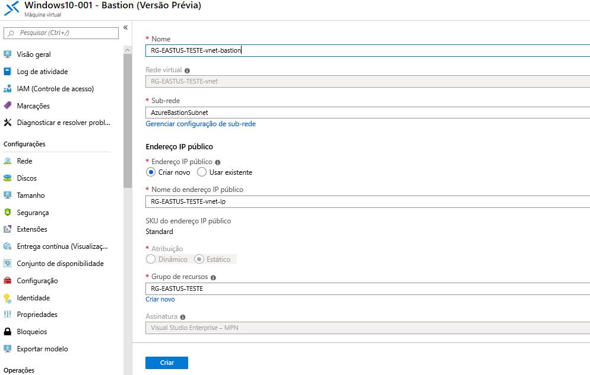Click the Bloqueios padlock icon
590x375 pixels.
pyautogui.click(x=8, y=332)
